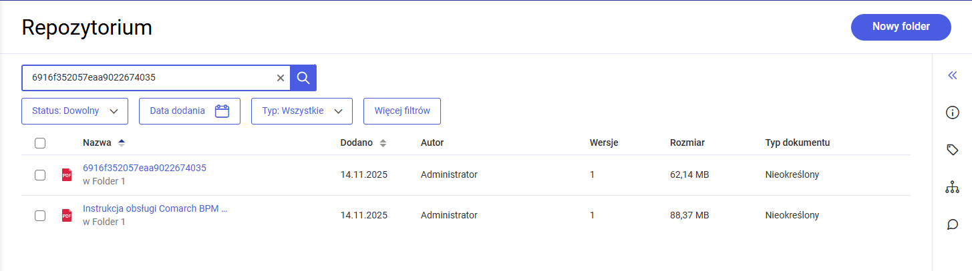972x271 pixels.
Task: Click the PDF icon of Instrukcja obsługi
Action: coord(67,215)
